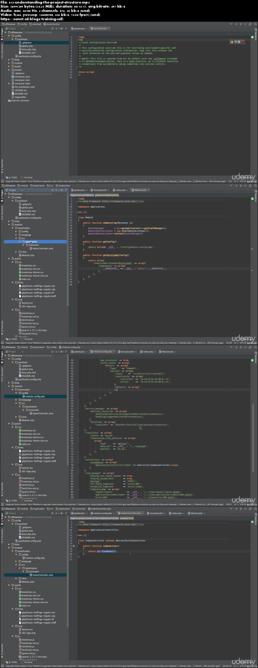Select init_autoloader.php in project tree
The height and width of the screenshot is (668, 258).
(x=23, y=87)
